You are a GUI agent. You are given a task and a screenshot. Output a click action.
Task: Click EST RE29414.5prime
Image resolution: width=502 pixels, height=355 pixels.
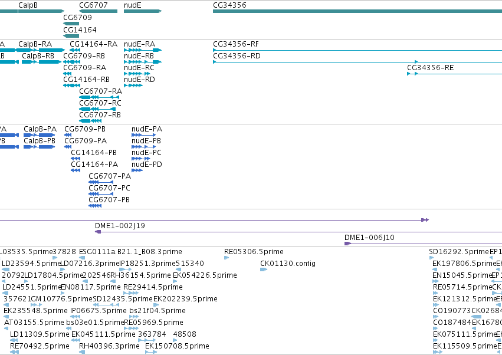pyautogui.click(x=153, y=287)
